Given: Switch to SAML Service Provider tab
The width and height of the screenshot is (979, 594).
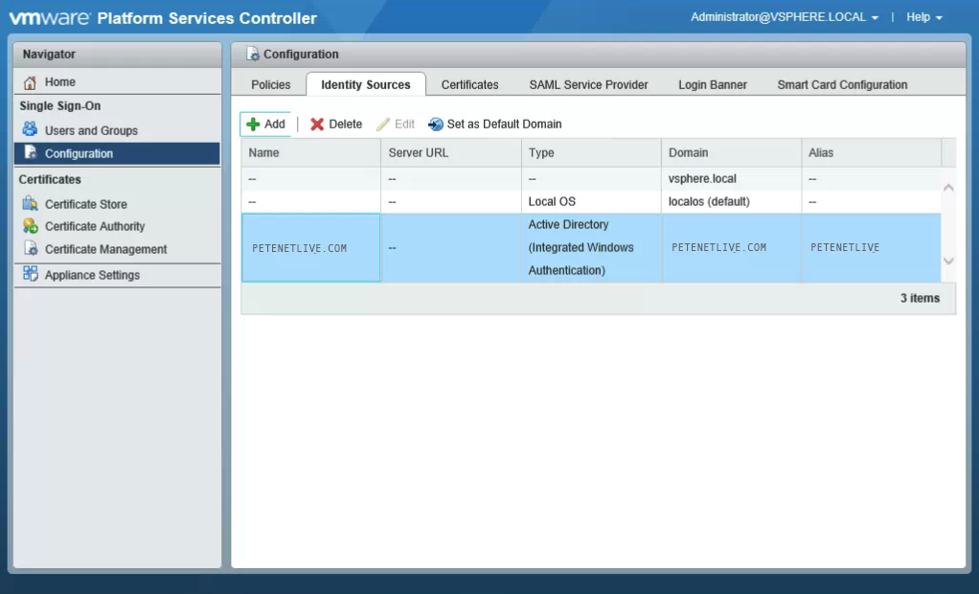Looking at the screenshot, I should [588, 85].
